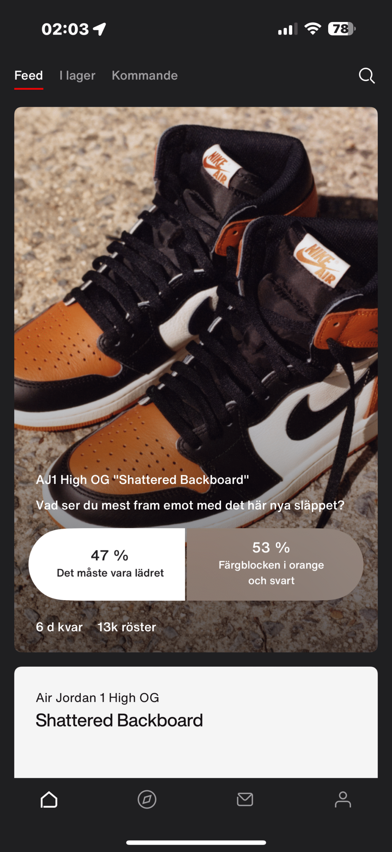
Task: Tap the Wi-Fi status icon
Action: pos(313,29)
